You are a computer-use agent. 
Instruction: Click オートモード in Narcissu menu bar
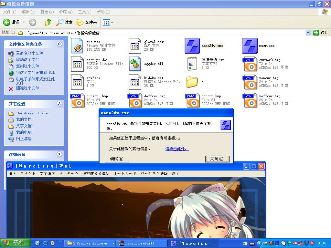(x=125, y=173)
